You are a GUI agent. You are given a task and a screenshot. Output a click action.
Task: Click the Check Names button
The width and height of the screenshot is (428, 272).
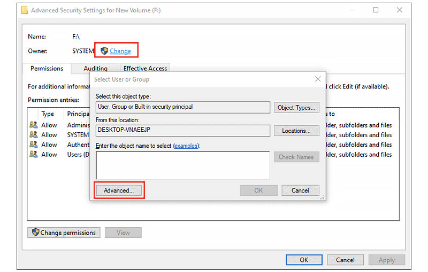point(296,157)
